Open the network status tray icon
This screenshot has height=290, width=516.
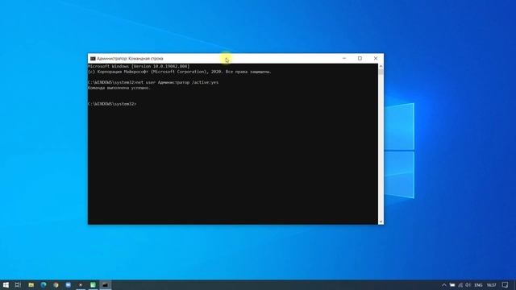(x=460, y=285)
